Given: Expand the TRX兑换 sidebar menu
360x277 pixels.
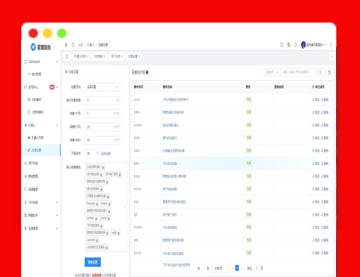Looking at the screenshot, I should [x=42, y=202].
